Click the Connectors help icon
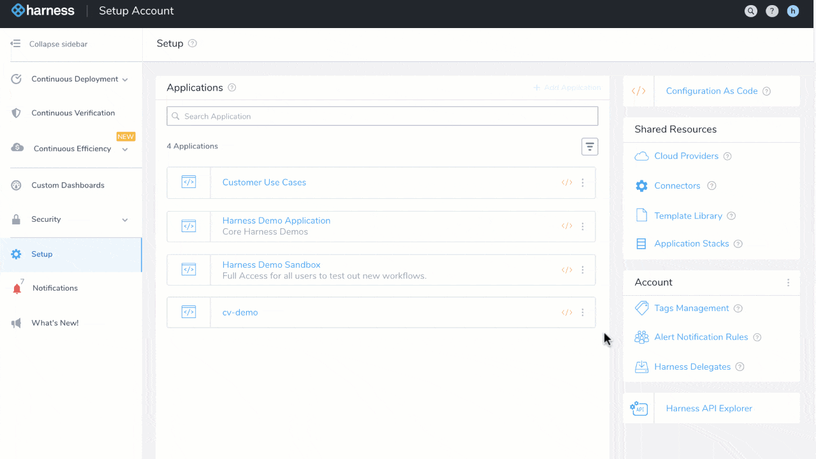 (x=712, y=186)
